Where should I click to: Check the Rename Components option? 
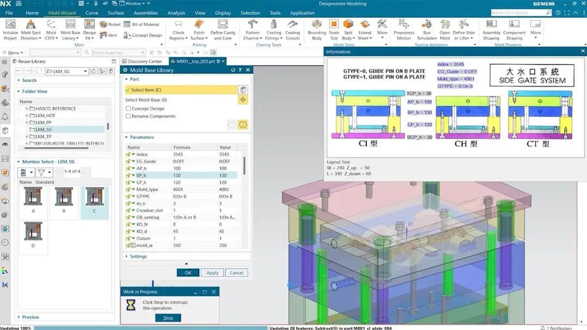tap(128, 116)
